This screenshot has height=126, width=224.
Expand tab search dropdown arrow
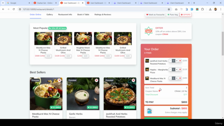point(3,3)
